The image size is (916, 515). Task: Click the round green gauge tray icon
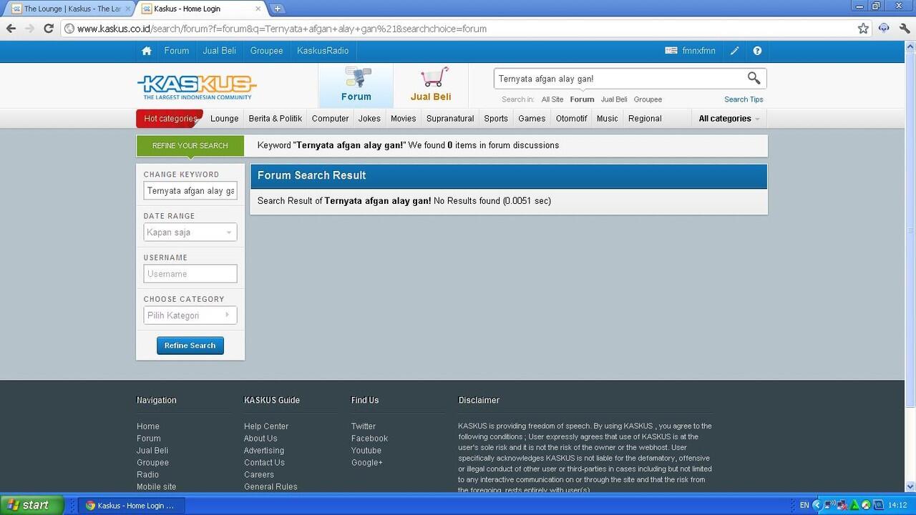pos(866,505)
